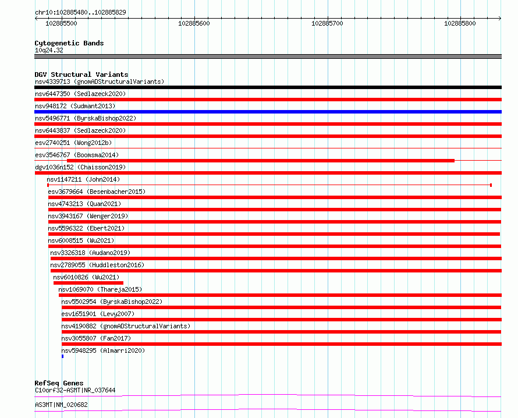Select the nsv6447350 (Sedlazeck2020) variant label
The width and height of the screenshot is (518, 418).
[80, 94]
